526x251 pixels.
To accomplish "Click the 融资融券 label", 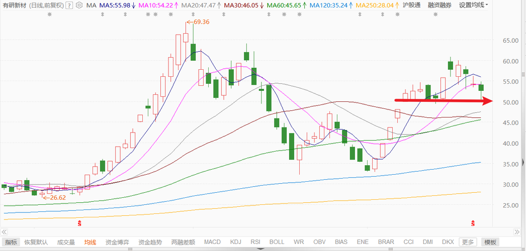I will pos(440,5).
